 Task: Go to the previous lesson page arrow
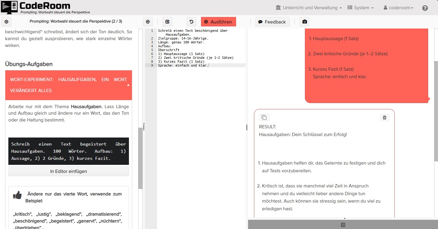(7, 22)
